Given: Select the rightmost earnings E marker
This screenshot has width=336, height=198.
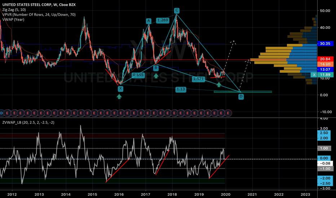Looking at the screenshot, I should pos(228,113).
